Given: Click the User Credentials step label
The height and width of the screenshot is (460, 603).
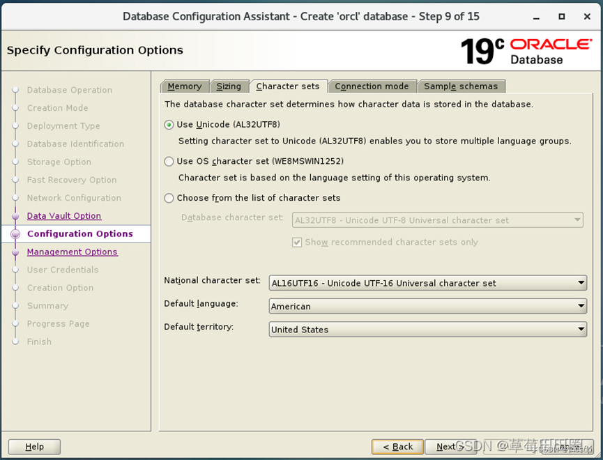Looking at the screenshot, I should click(63, 270).
